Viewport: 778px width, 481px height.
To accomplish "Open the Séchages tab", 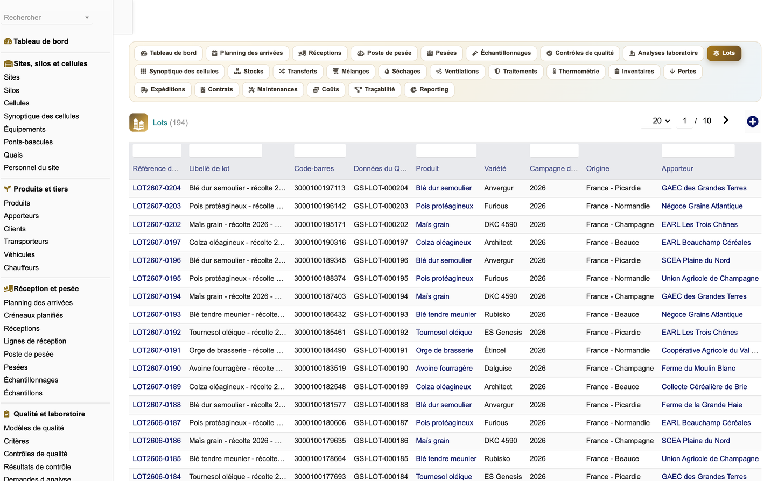I will 402,72.
